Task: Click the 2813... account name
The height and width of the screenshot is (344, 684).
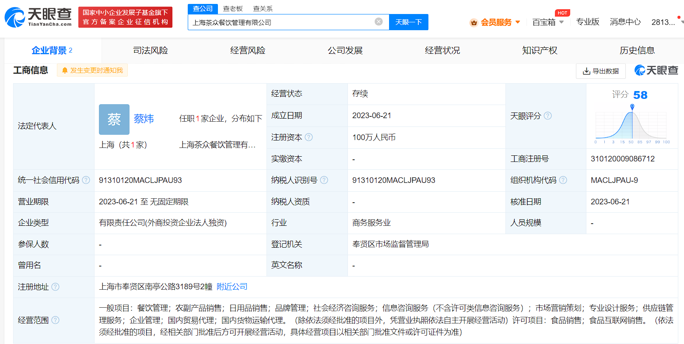Action: point(663,22)
